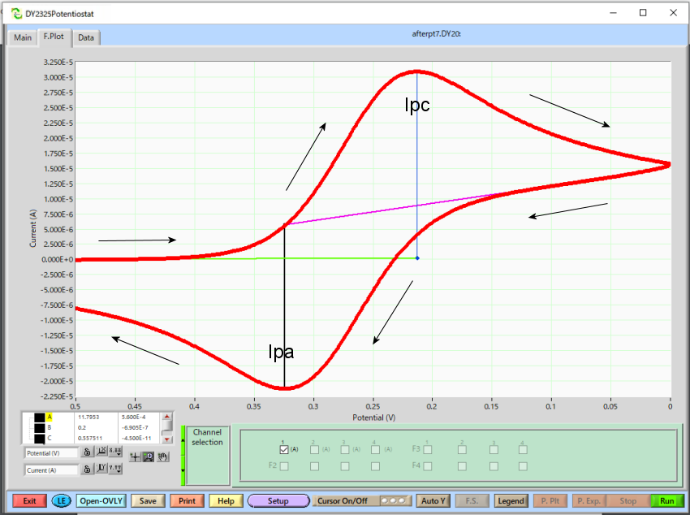This screenshot has height=515, width=690.
Task: Open the Y-axis format dropdown
Action: 116,470
